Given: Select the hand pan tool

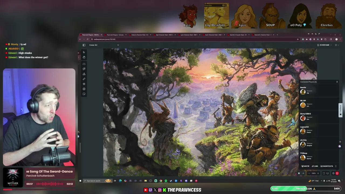Looking at the screenshot, I should pyautogui.click(x=84, y=57).
